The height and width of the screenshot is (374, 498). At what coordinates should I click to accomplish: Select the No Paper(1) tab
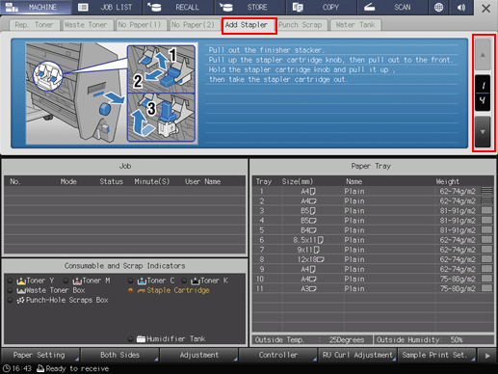[x=142, y=25]
